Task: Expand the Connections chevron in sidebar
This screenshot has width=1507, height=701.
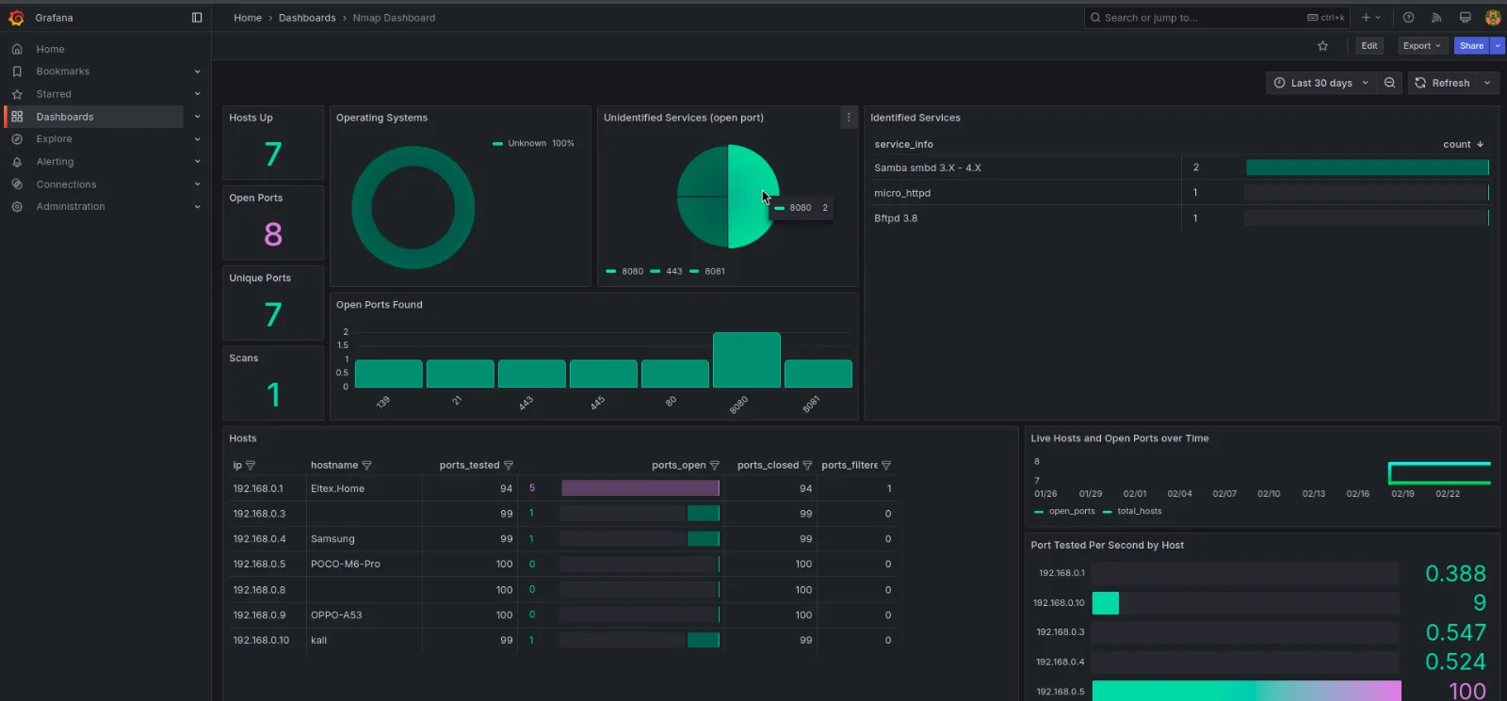Action: point(197,184)
